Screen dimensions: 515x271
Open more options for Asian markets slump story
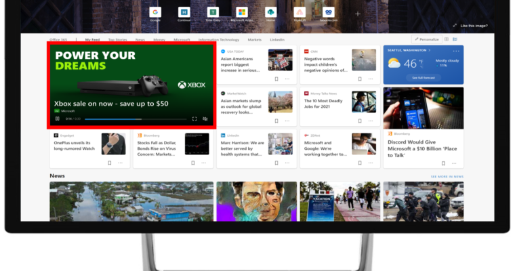[x=287, y=121]
